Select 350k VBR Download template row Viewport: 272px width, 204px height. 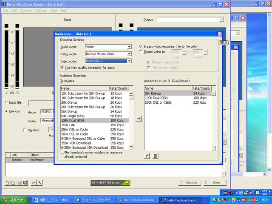tap(95, 143)
